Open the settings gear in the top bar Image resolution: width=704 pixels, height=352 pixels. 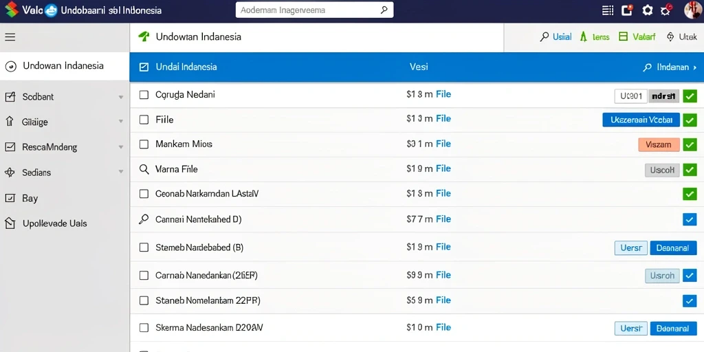click(x=648, y=10)
